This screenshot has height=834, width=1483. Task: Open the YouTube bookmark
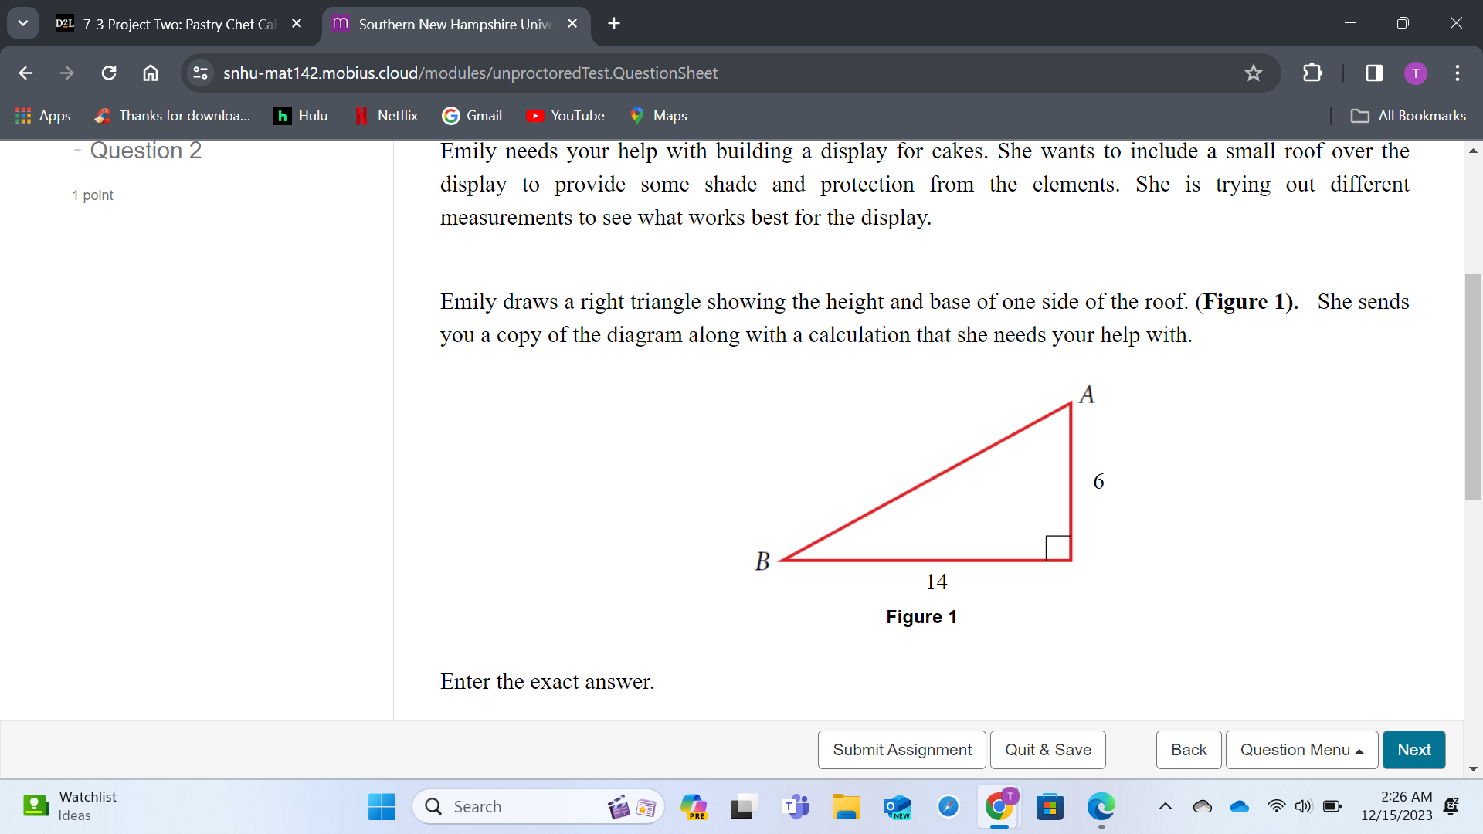[x=566, y=115]
